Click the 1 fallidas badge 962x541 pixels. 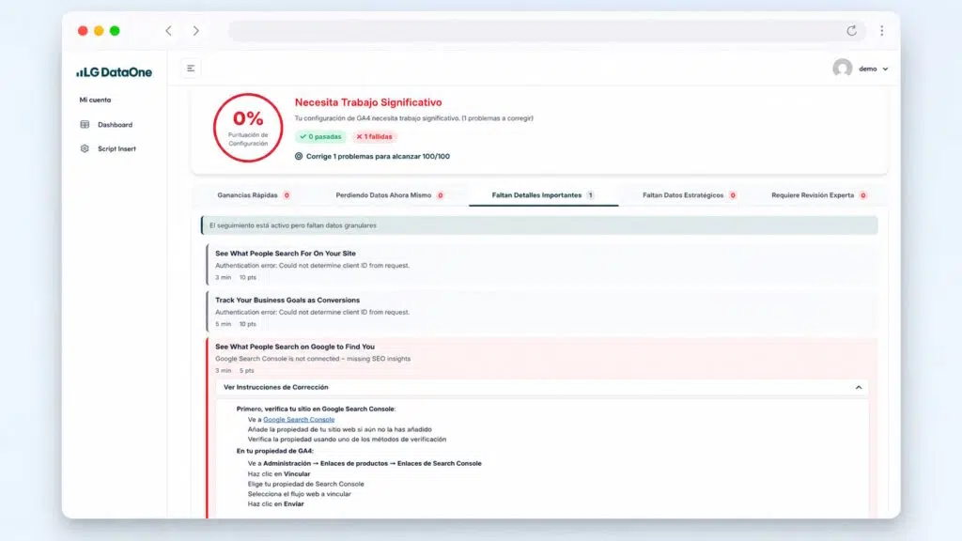click(x=374, y=137)
